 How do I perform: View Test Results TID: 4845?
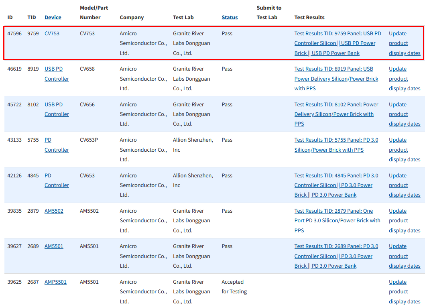coord(336,185)
